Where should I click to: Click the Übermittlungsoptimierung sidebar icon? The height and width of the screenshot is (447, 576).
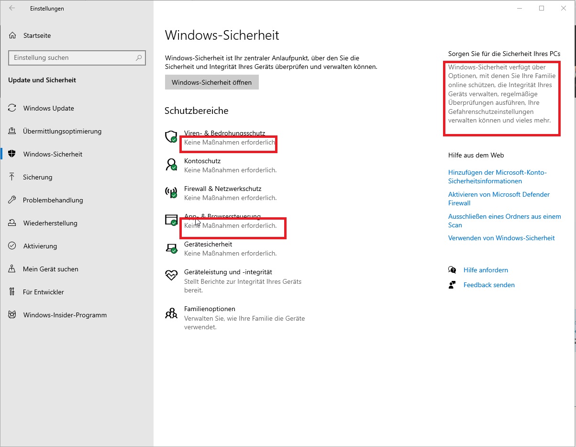(x=12, y=131)
